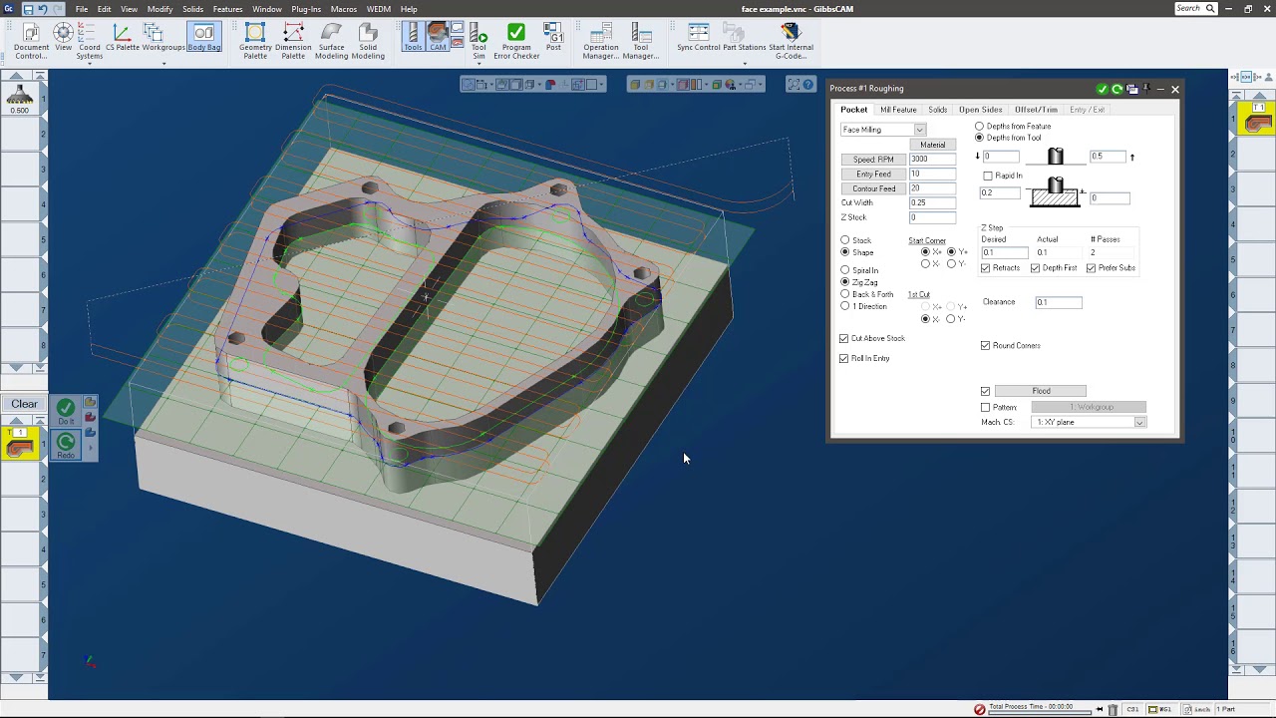1276x718 pixels.
Task: Select the Spiral In radio button
Action: tap(845, 270)
